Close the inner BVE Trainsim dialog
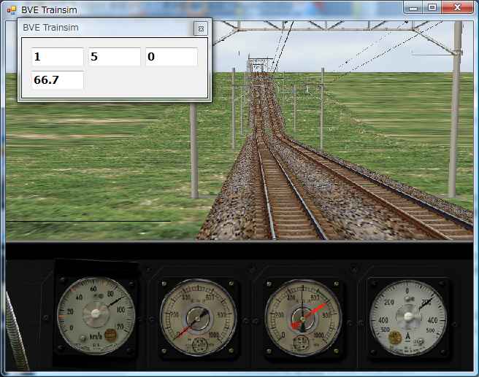479x377 pixels. click(x=201, y=28)
